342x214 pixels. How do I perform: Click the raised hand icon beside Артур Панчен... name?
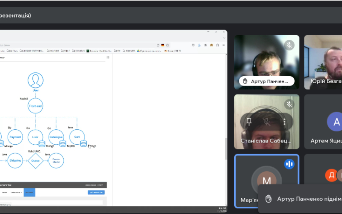tap(245, 81)
